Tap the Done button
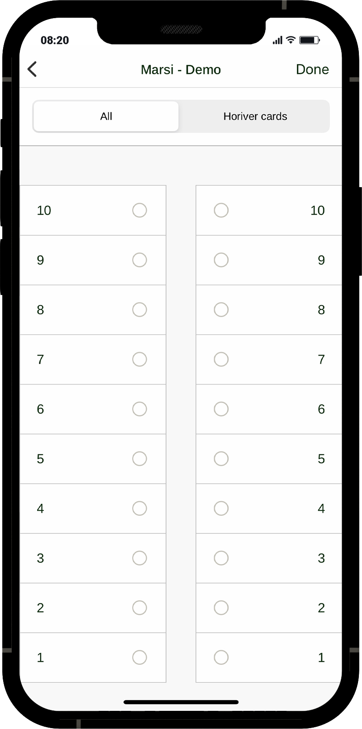 [x=312, y=69]
